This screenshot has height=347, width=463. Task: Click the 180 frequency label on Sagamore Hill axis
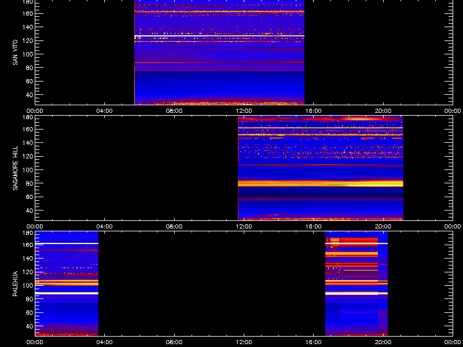[x=28, y=117]
